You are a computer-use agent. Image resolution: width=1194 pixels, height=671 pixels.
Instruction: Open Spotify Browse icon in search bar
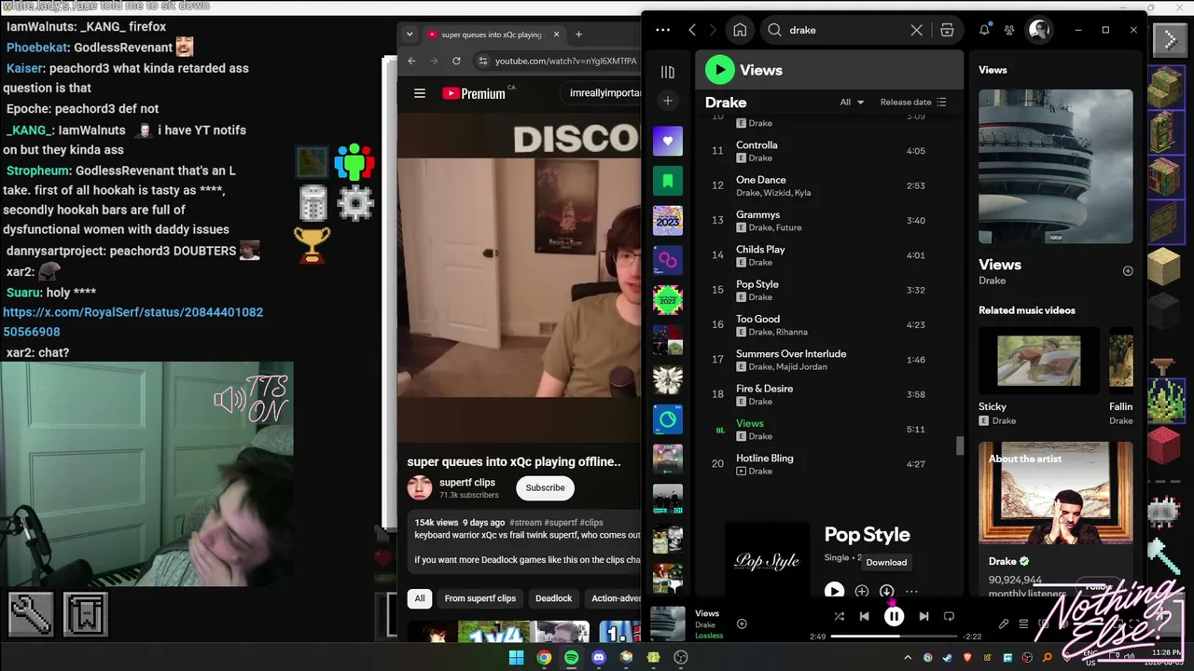(947, 30)
